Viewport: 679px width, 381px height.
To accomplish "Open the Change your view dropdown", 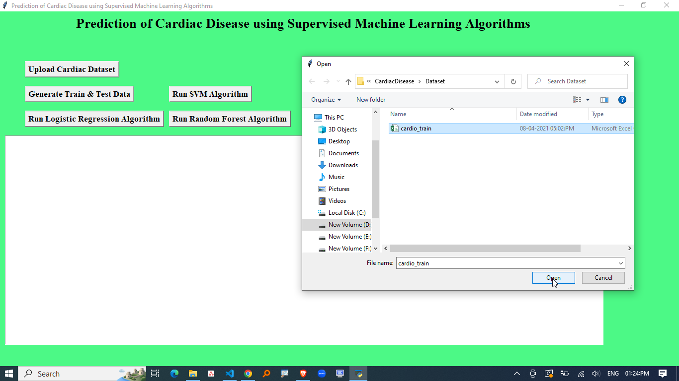I will click(588, 100).
